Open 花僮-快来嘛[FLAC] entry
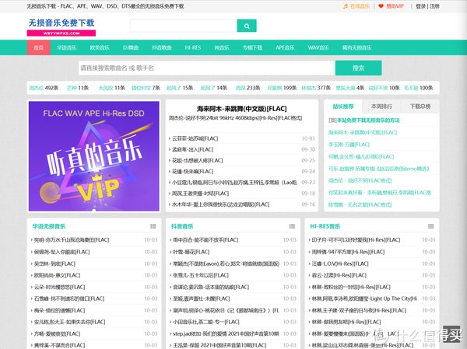Screen dimensions: 467x349 tap(192, 172)
